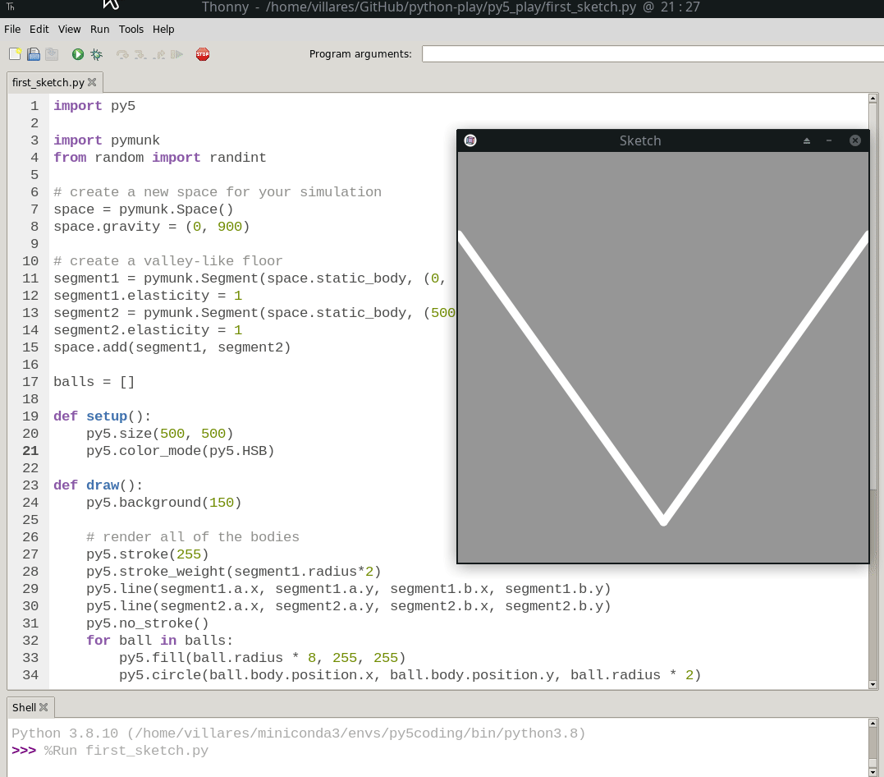884x777 pixels.
Task: Click the Program arguments input field
Action: (x=653, y=54)
